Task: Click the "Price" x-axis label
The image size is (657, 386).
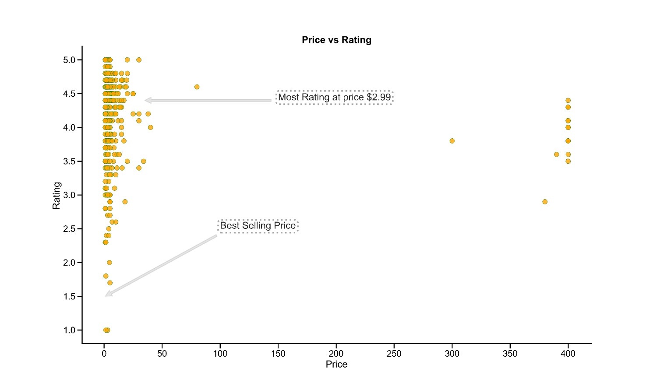Action: (336, 364)
